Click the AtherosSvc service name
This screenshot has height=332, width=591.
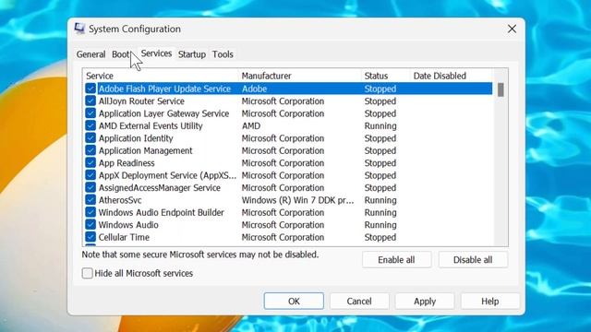[120, 200]
